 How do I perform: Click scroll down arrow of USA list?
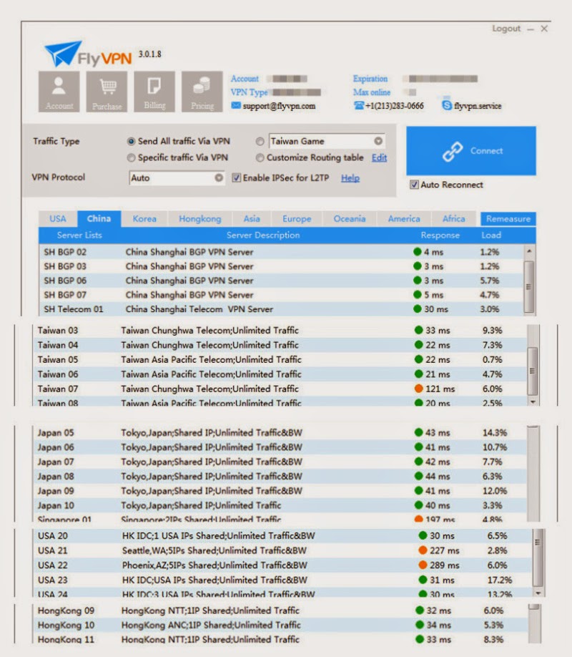(538, 593)
